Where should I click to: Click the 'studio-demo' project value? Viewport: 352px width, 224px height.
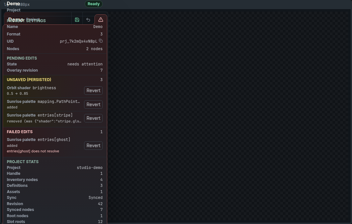pos(90,168)
